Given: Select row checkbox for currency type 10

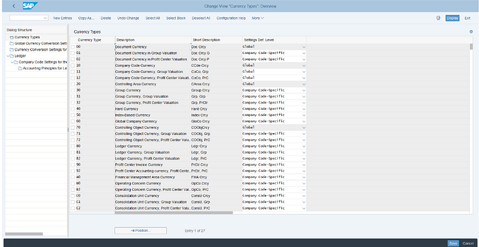Looking at the screenshot, I should [x=73, y=66].
